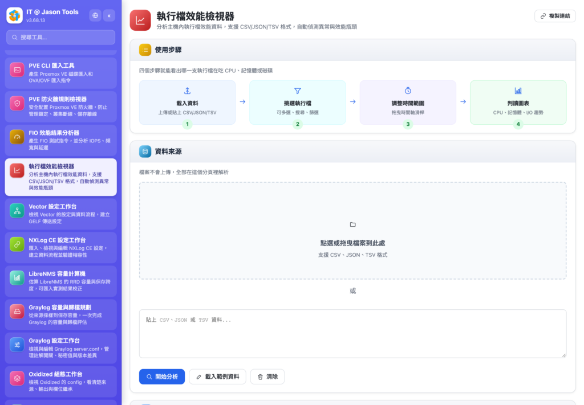Click the upload icon in 載入資料 step
Screen dimensions: 584x405
point(187,91)
